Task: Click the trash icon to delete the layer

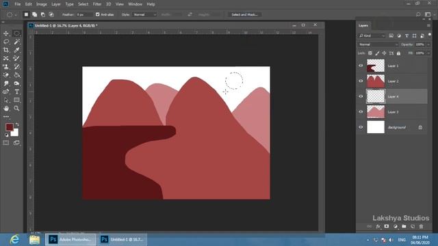Action: (x=422, y=226)
